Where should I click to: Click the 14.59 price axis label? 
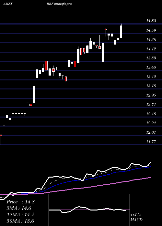(151, 30)
